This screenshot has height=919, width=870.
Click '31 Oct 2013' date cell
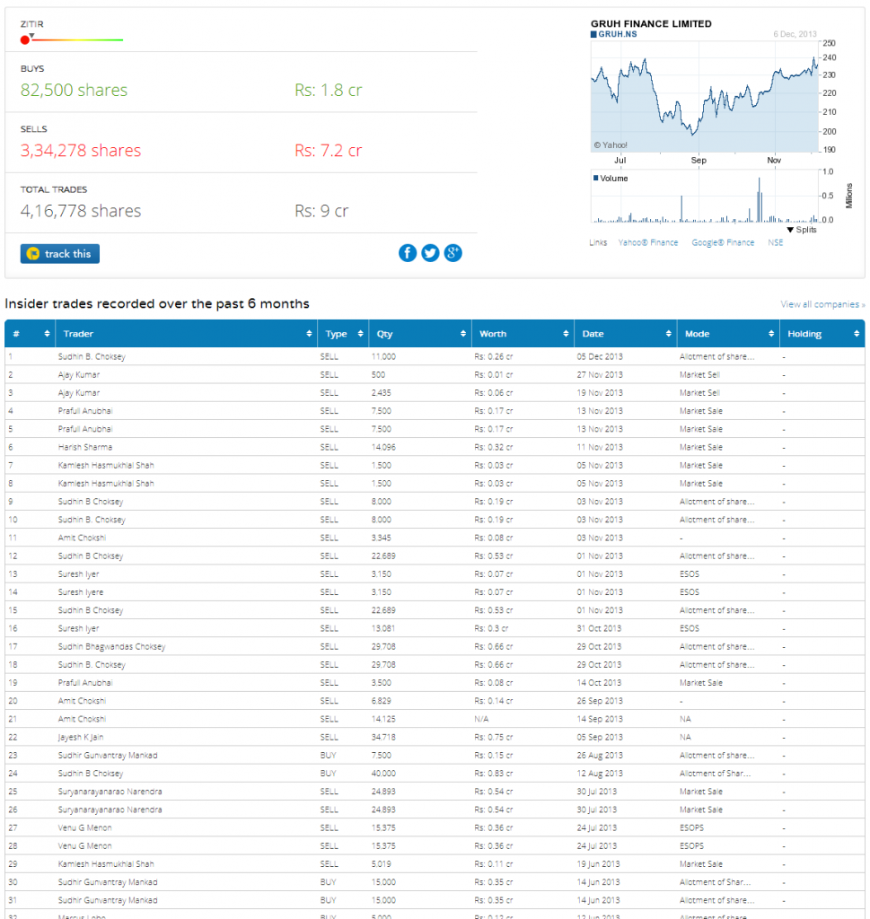(x=599, y=628)
